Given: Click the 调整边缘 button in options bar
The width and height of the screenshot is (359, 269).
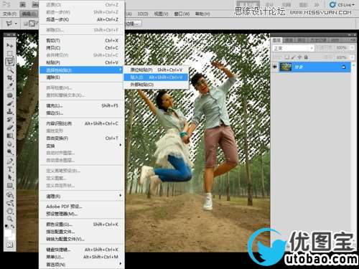Looking at the screenshot, I should pos(133,24).
